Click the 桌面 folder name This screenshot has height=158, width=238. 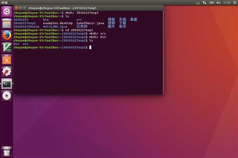click(134, 19)
